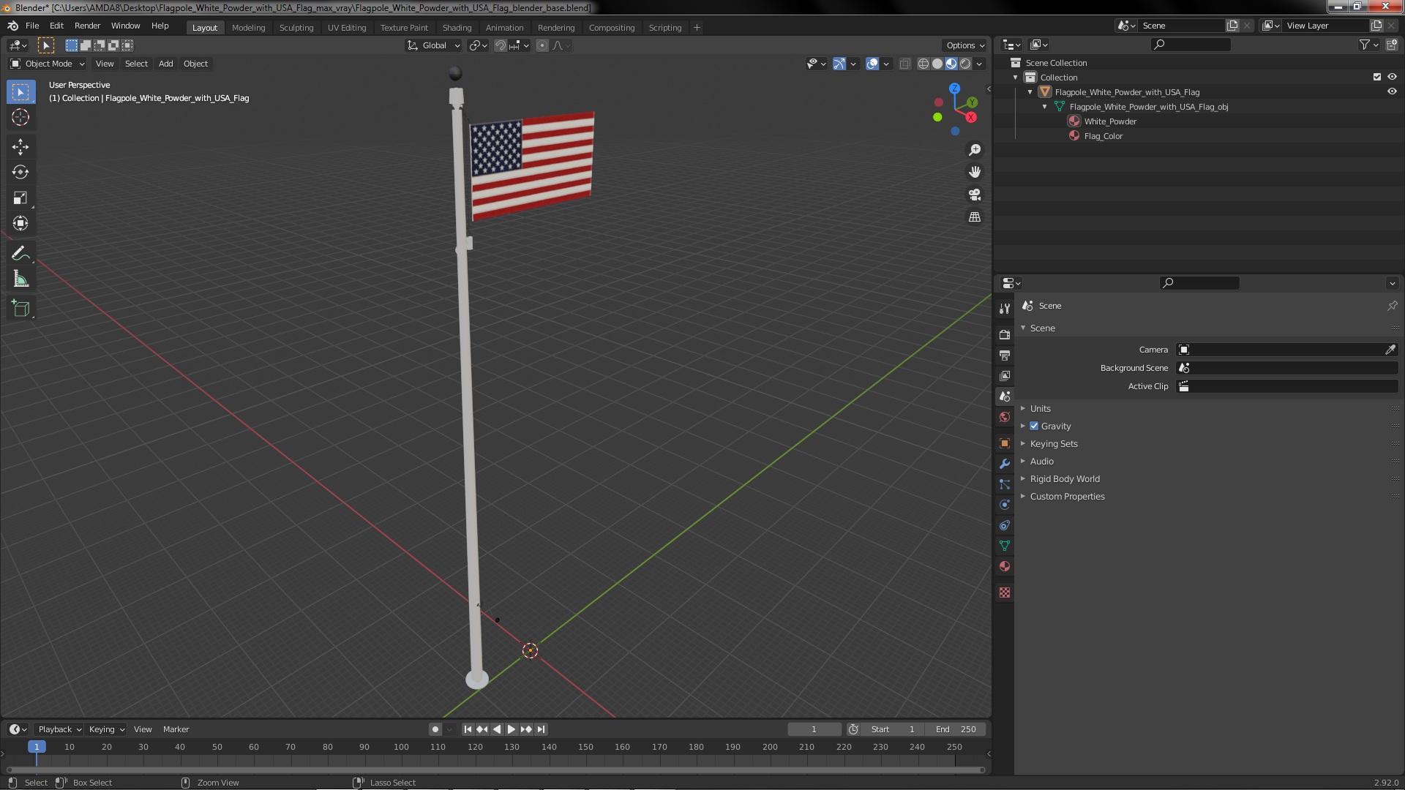Open the Render menu
This screenshot has width=1405, height=790.
(87, 26)
